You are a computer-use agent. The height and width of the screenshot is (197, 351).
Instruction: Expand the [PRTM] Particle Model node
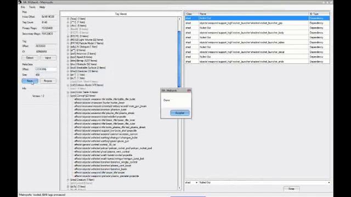(x=68, y=43)
